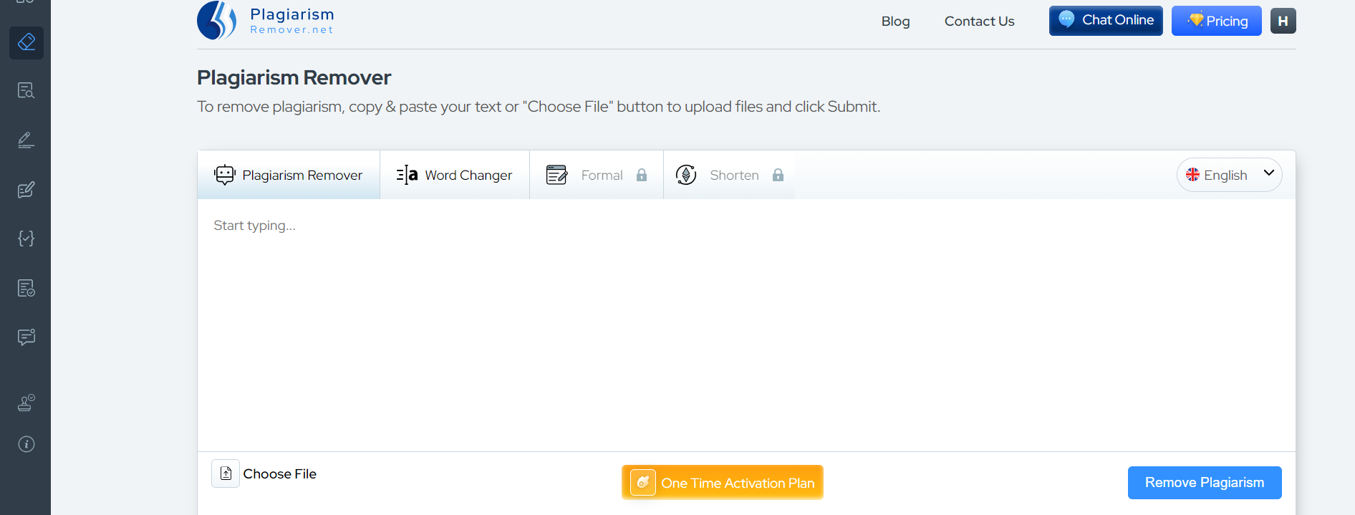Click the Remove Plagiarism button
Image resolution: width=1355 pixels, height=515 pixels.
coord(1205,483)
